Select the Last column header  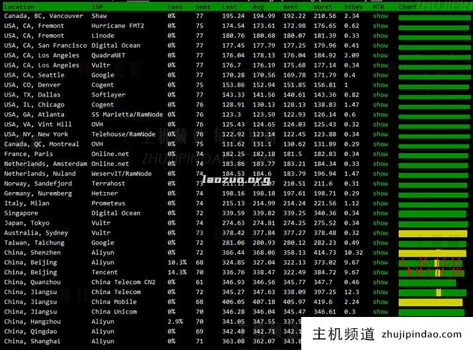229,7
